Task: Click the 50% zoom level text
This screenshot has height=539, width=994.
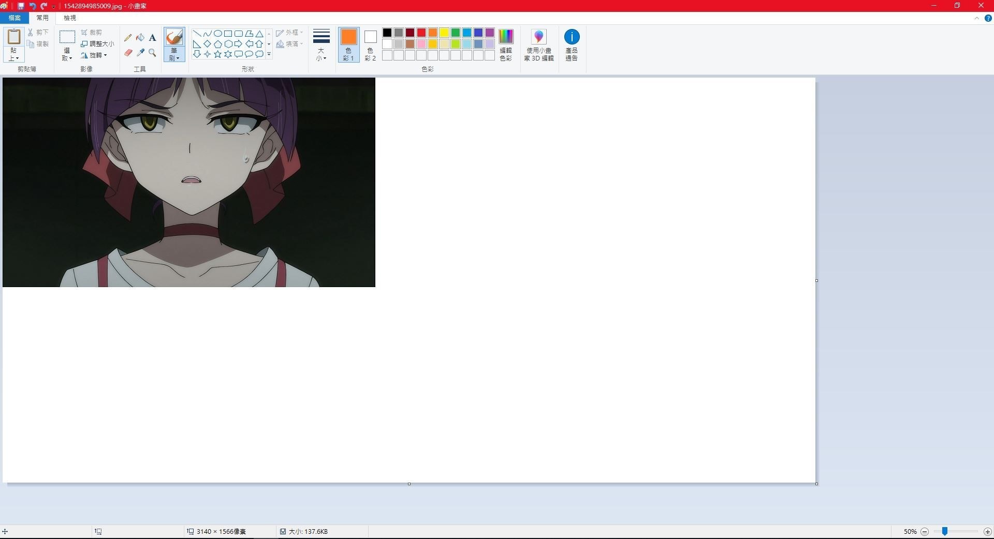Action: (x=910, y=531)
